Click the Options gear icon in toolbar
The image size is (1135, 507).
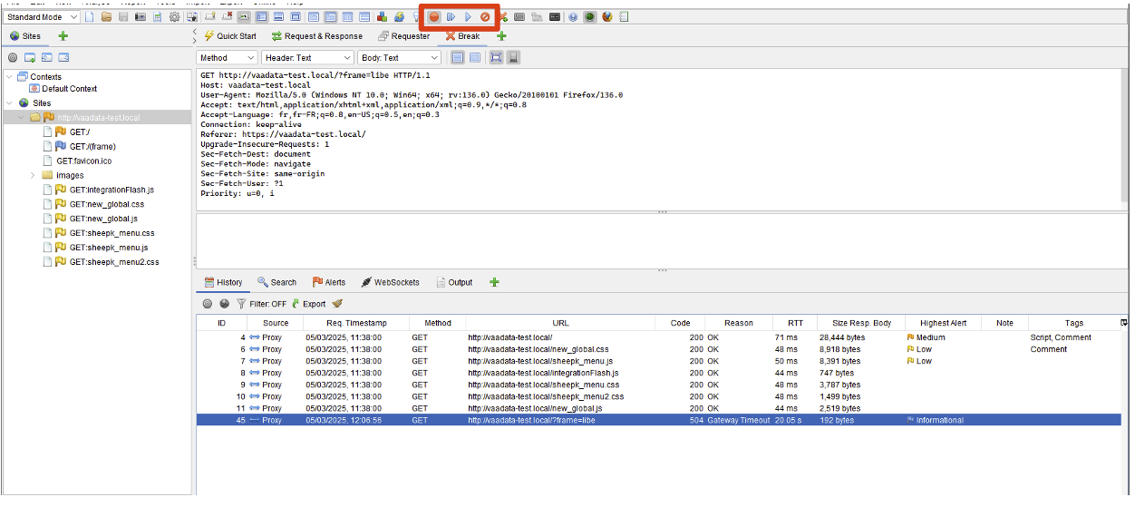[x=174, y=17]
